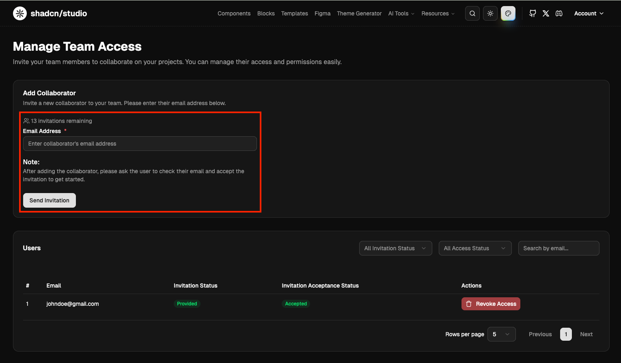Toggle light mode with sun icon
The image size is (621, 363).
(x=490, y=13)
